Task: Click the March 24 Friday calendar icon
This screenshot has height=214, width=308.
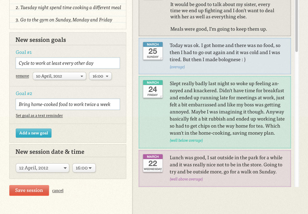Action: (153, 89)
